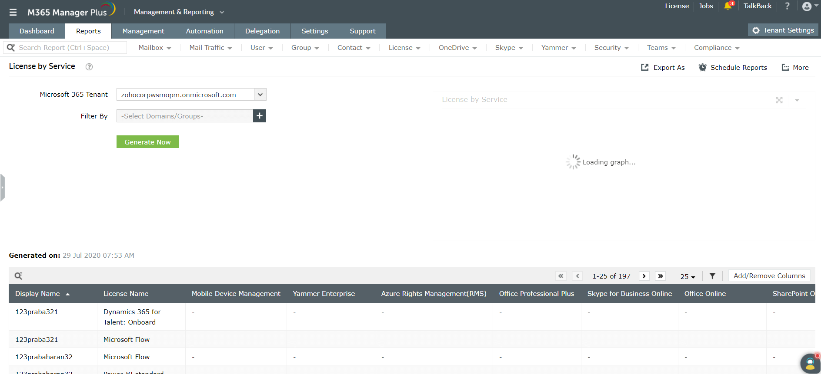Expand graph to full screen
Viewport: 821px width, 374px height.
coord(779,100)
